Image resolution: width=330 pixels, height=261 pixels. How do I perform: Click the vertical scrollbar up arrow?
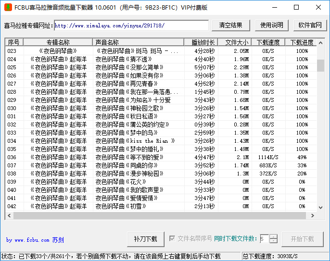320,43
